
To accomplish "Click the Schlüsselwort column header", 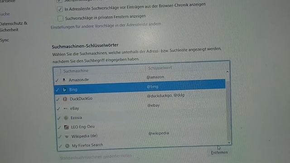I will (160, 68).
